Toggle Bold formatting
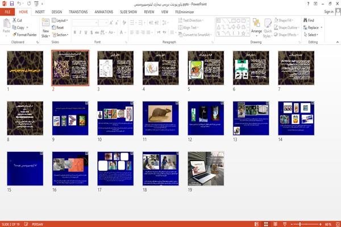Screen dimensions: 341x227 pos(75,32)
